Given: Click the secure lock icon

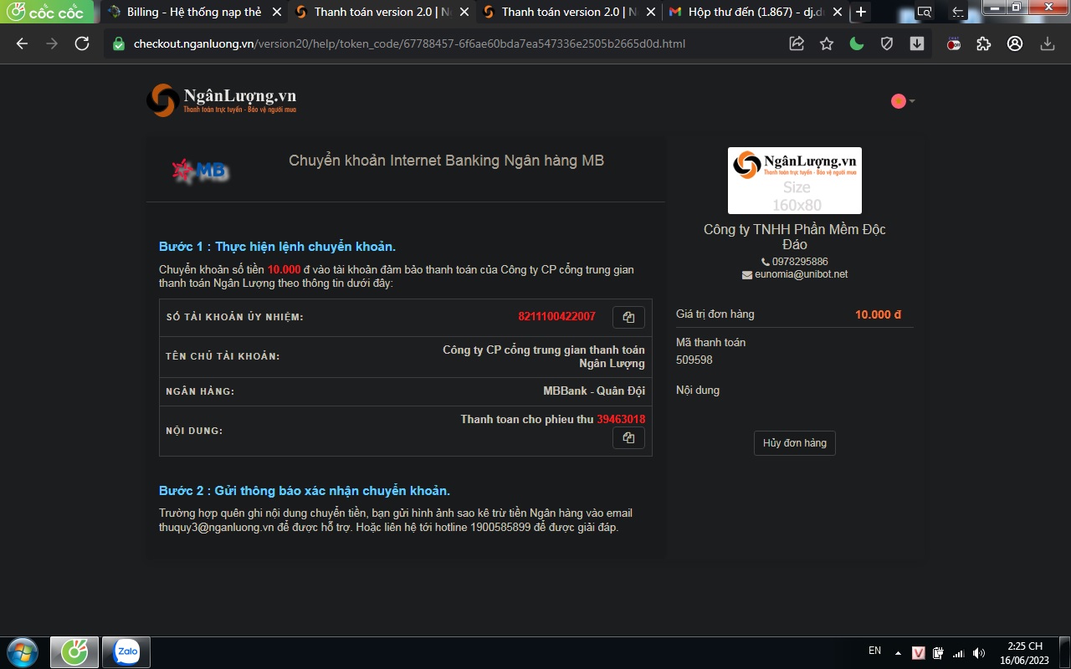Looking at the screenshot, I should click(119, 43).
